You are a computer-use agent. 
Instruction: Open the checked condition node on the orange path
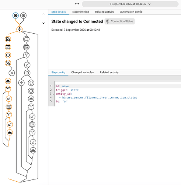(8, 39)
